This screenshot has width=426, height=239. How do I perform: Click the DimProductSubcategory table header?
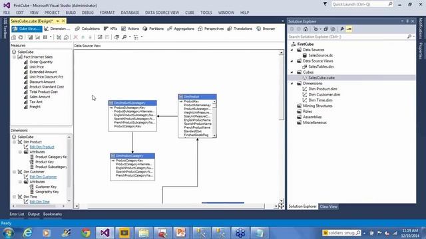[x=132, y=103]
